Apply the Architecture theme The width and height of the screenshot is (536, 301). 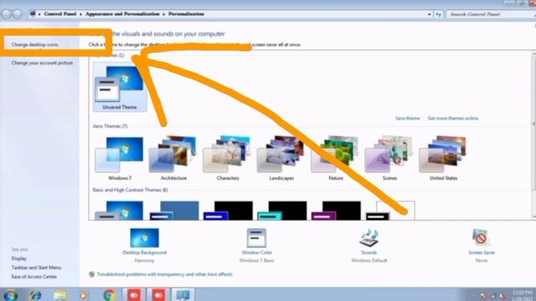[173, 159]
